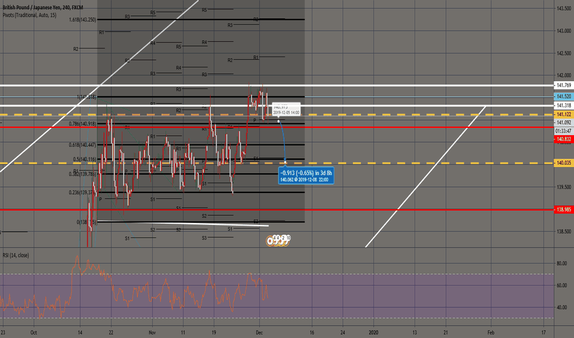The width and height of the screenshot is (574, 338).
Task: Click the 139.500 price scale value
Action: [564, 187]
